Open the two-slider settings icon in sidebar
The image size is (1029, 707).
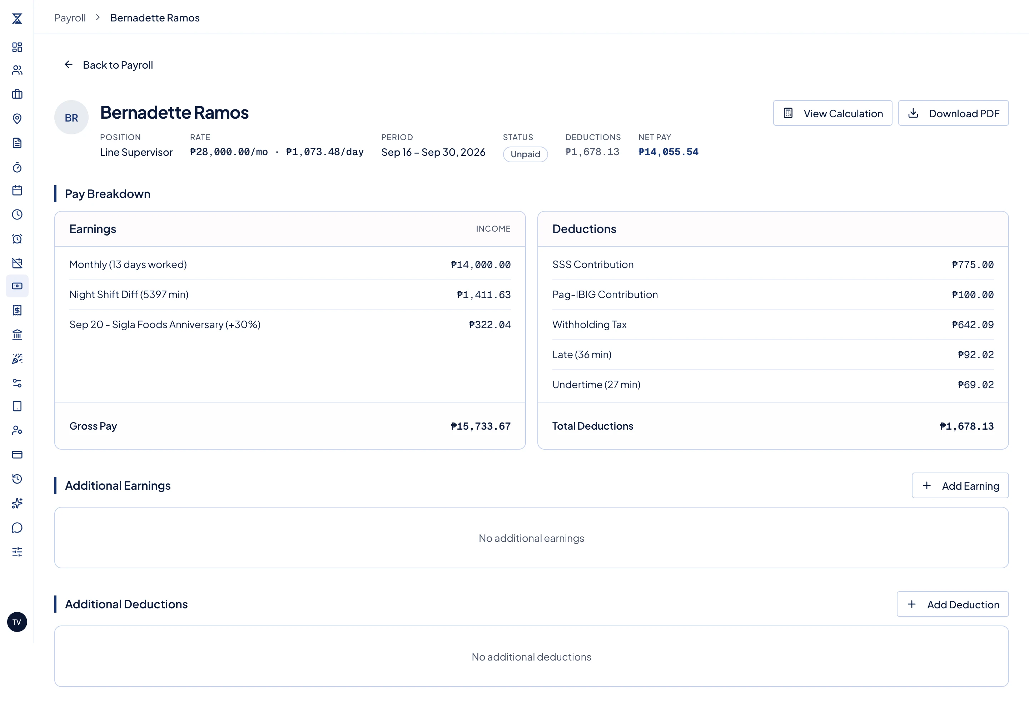(x=17, y=383)
